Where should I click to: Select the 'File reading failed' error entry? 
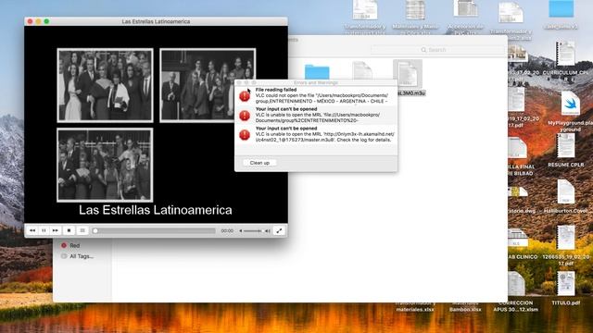(316, 96)
